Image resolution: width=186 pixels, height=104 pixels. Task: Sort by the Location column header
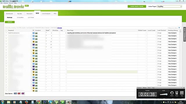click(38, 30)
